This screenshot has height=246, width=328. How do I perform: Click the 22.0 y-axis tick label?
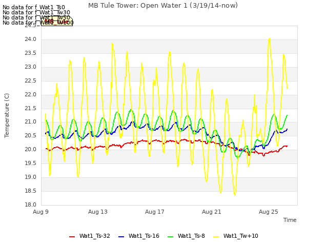[x=31, y=94]
